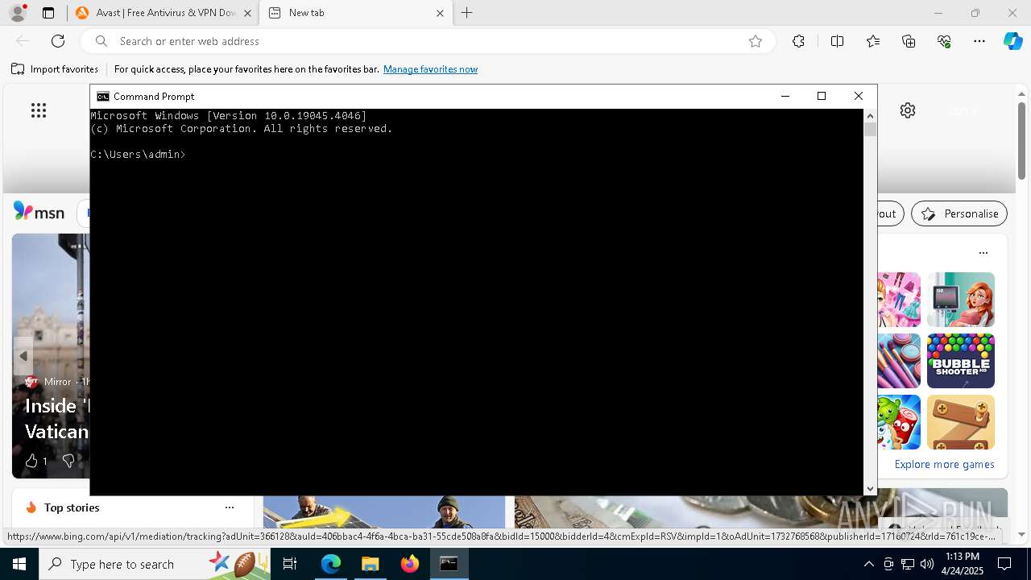Select Command Prompt taskbar icon
Viewport: 1031px width, 580px height.
click(449, 564)
